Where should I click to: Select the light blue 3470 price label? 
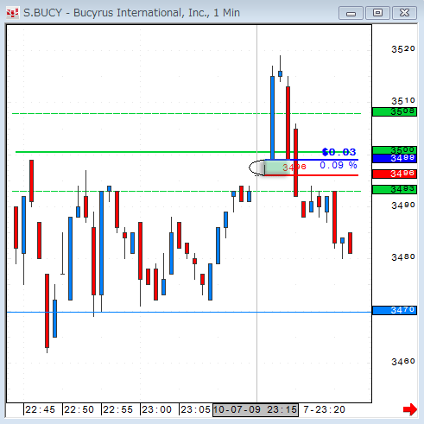tap(395, 310)
